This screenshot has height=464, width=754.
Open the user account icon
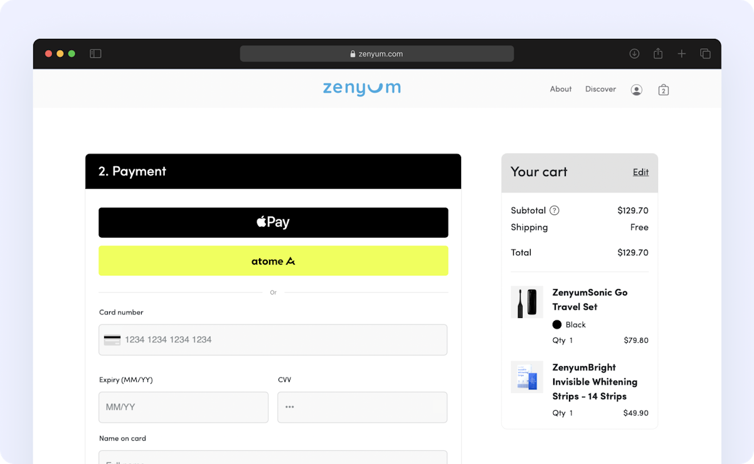click(637, 90)
